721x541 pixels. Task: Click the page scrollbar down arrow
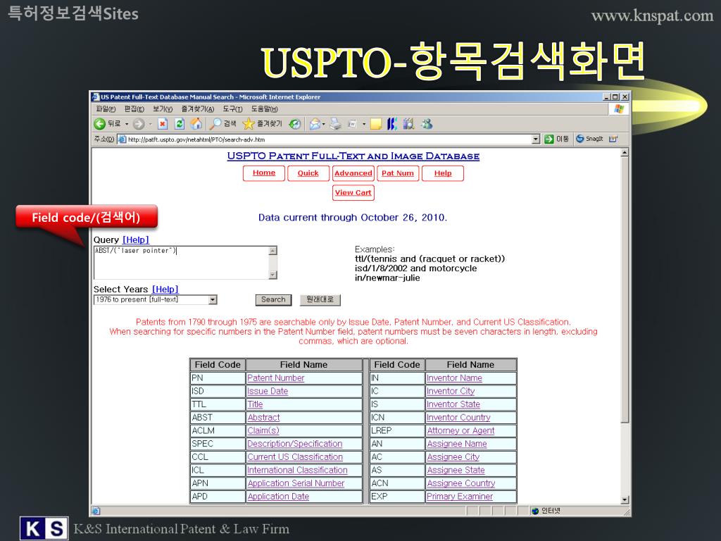click(x=625, y=499)
